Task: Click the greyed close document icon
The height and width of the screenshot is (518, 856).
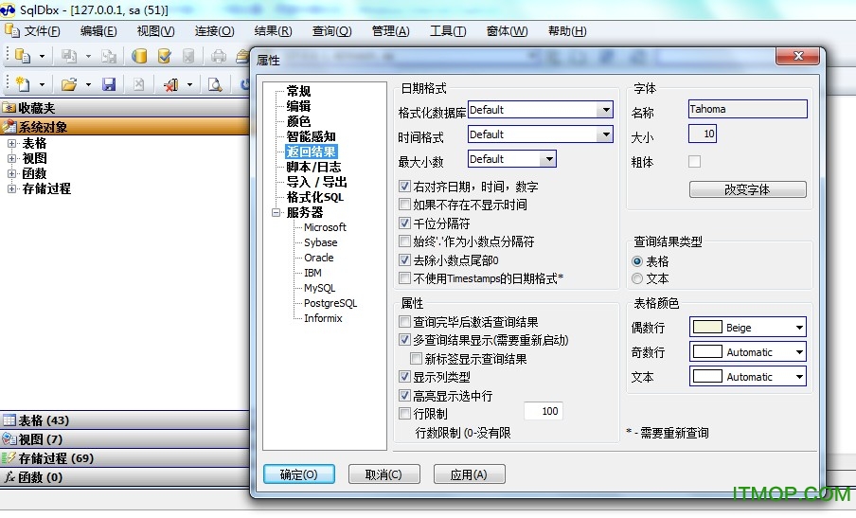Action: tap(138, 84)
